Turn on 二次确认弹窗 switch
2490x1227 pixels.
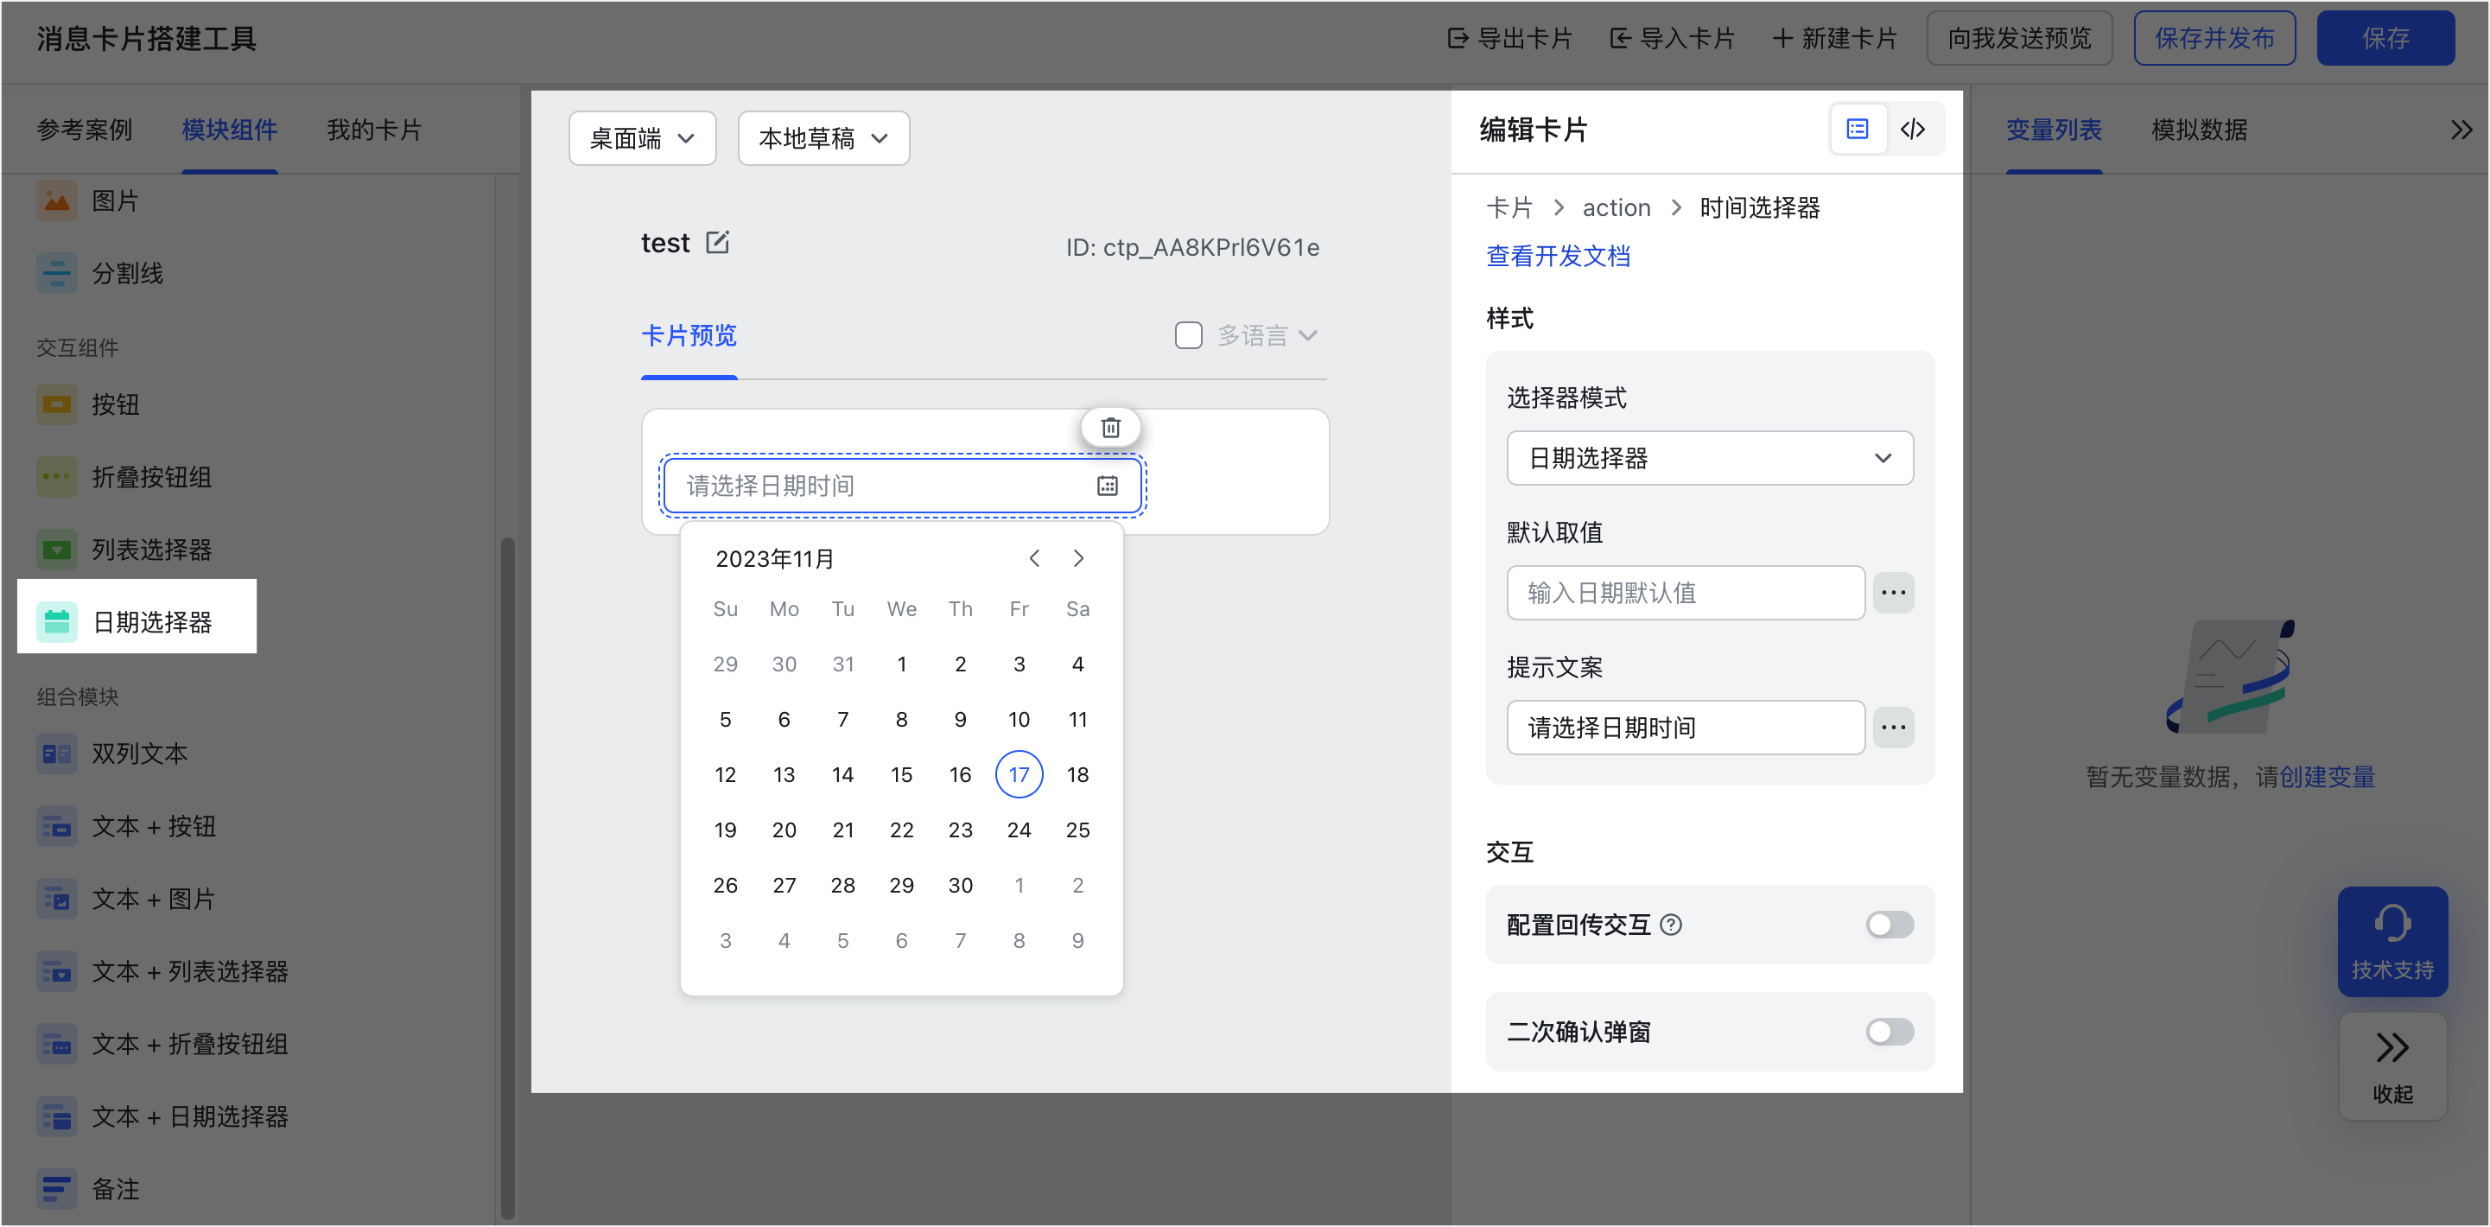click(1890, 1032)
